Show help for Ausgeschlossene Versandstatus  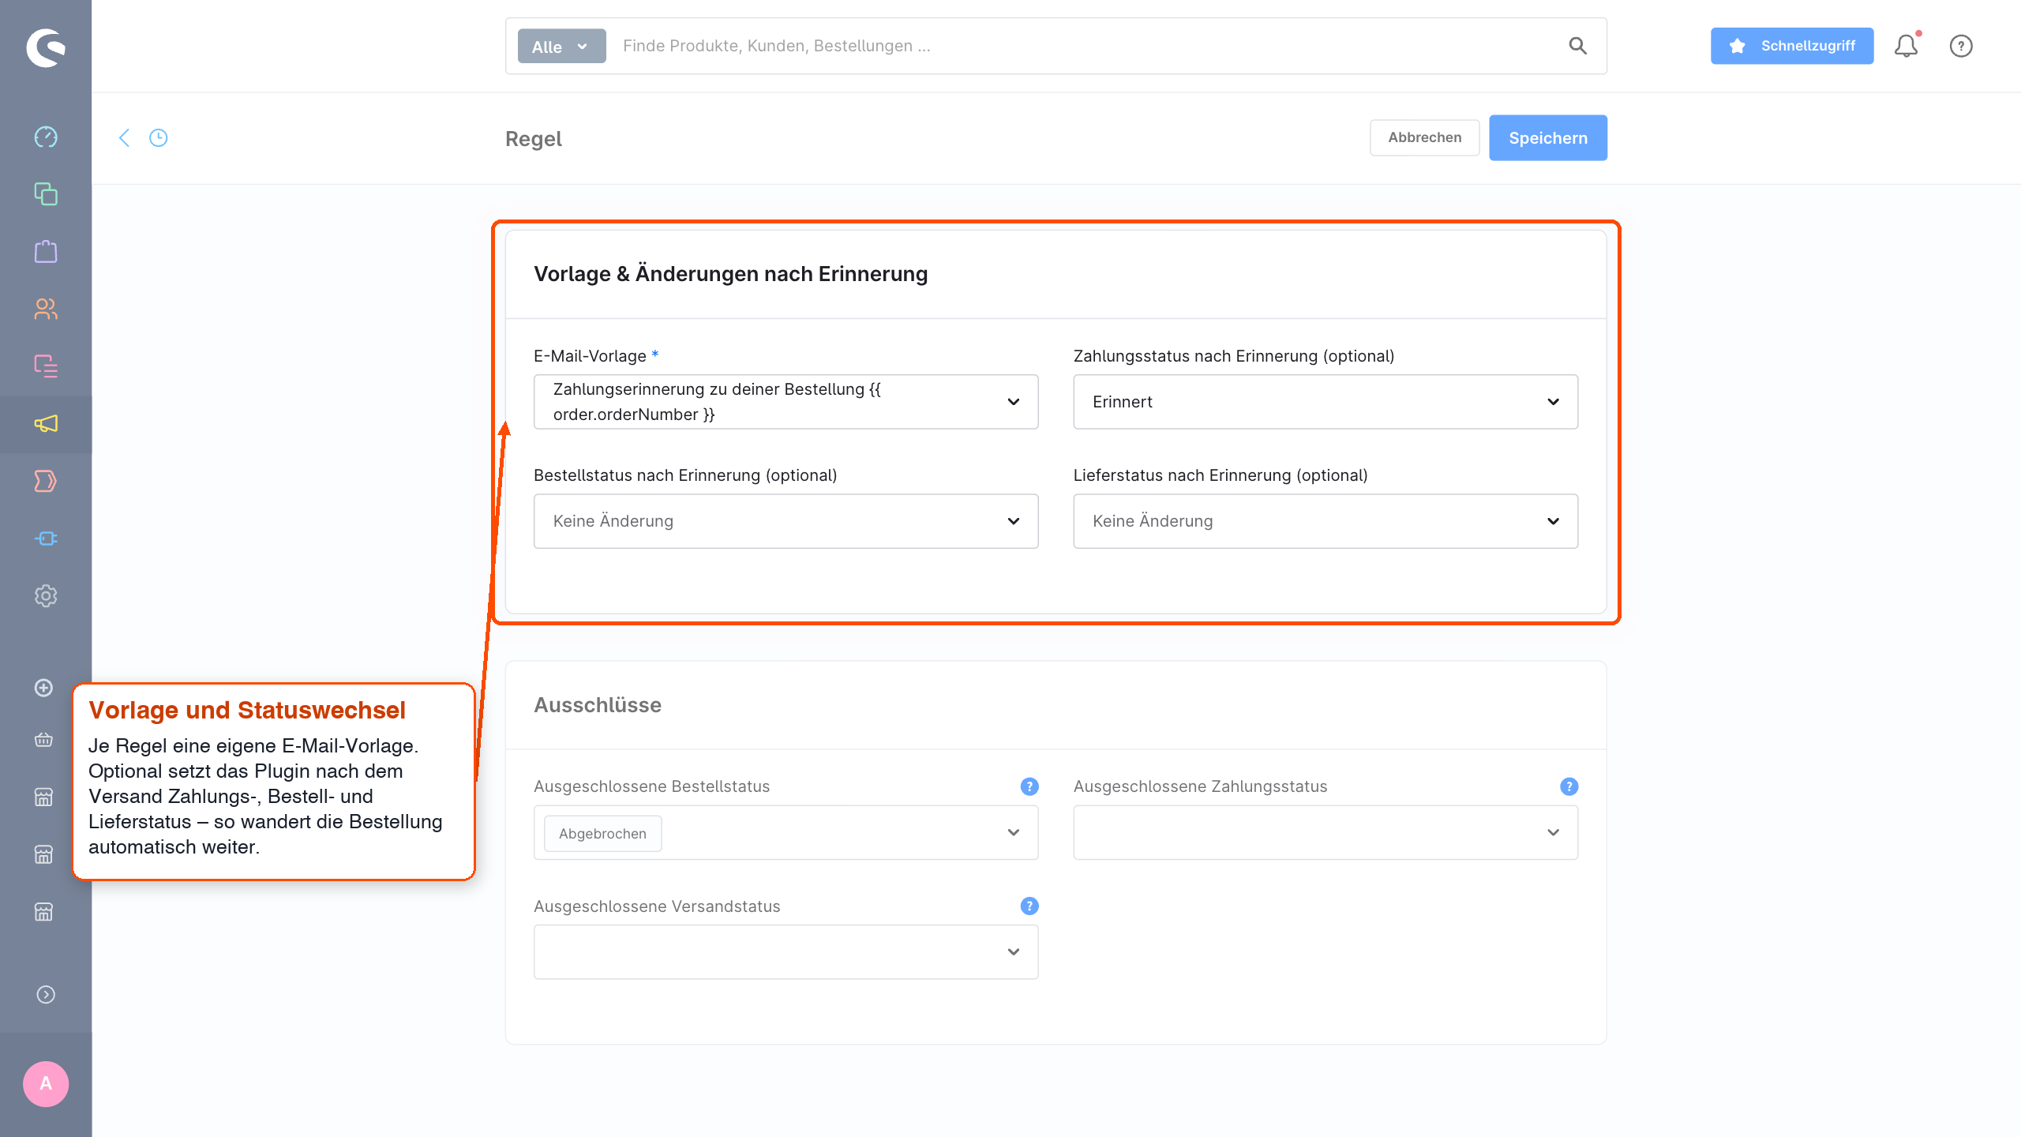pos(1029,906)
